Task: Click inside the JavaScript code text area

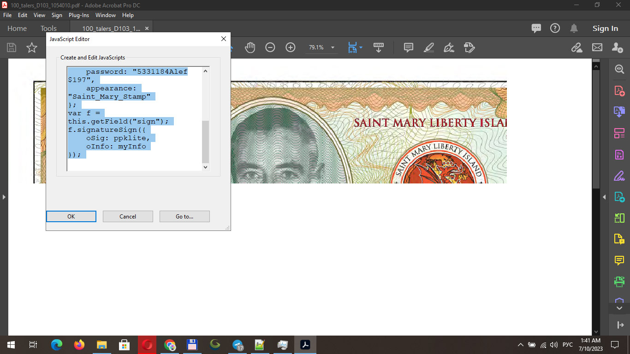Action: (x=134, y=119)
